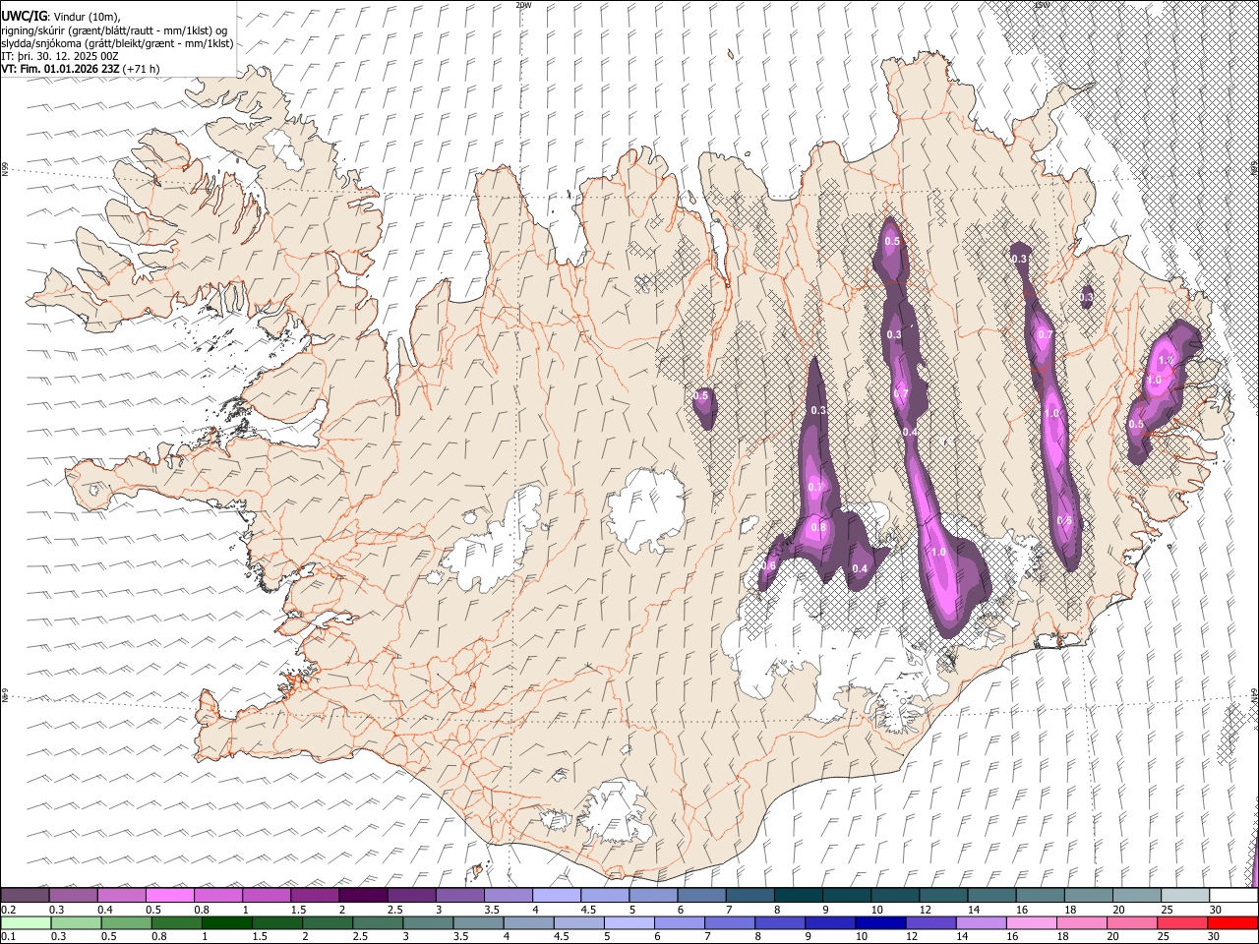Click the dark purple upper swatch labelled 2
The width and height of the screenshot is (1259, 944).
362,896
